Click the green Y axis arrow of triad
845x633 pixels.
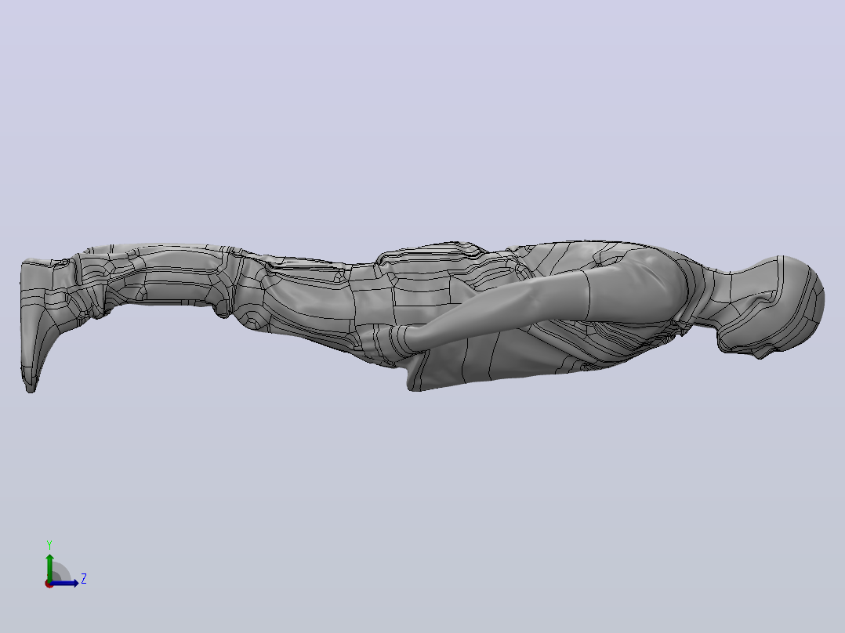(49, 566)
